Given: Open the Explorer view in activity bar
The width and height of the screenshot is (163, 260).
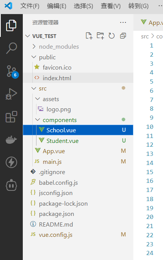Looking at the screenshot, I should tap(11, 25).
